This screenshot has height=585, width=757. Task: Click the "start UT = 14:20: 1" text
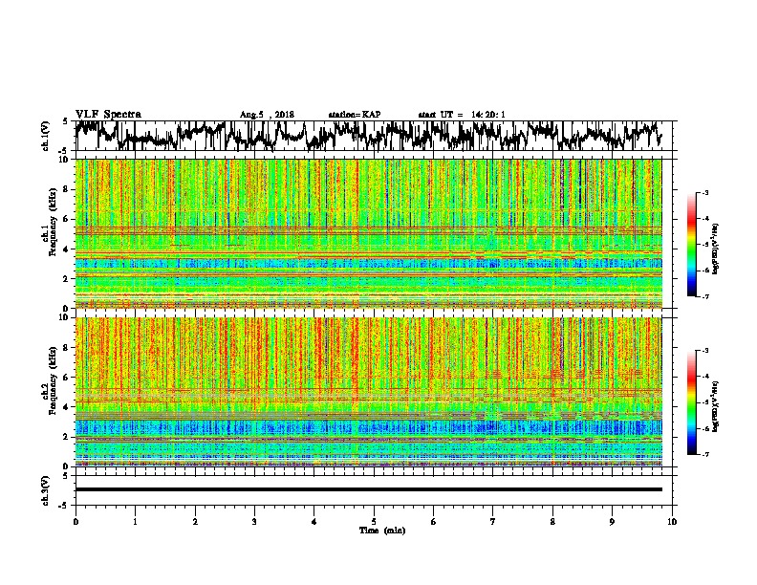[x=462, y=115]
